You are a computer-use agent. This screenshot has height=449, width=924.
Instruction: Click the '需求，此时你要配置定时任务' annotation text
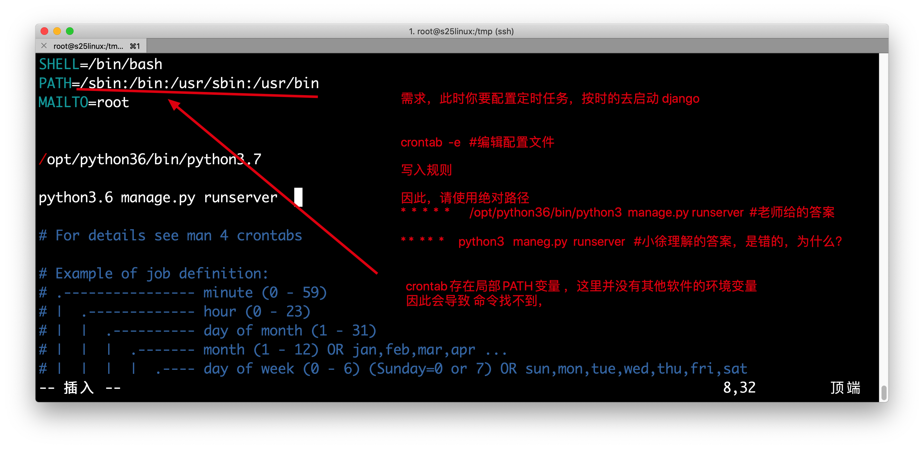[485, 98]
